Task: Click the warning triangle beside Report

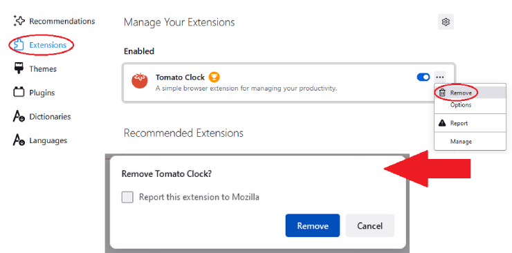Action: 442,123
